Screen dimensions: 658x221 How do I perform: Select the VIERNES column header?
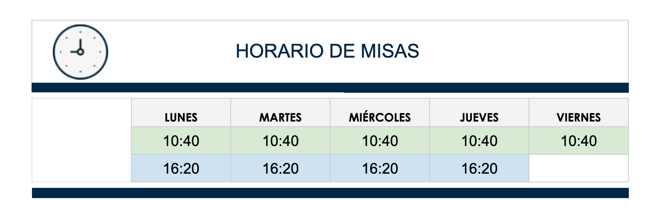coord(579,117)
